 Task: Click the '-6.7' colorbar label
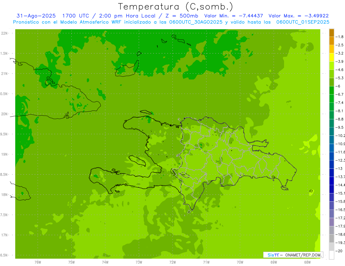[340, 94]
